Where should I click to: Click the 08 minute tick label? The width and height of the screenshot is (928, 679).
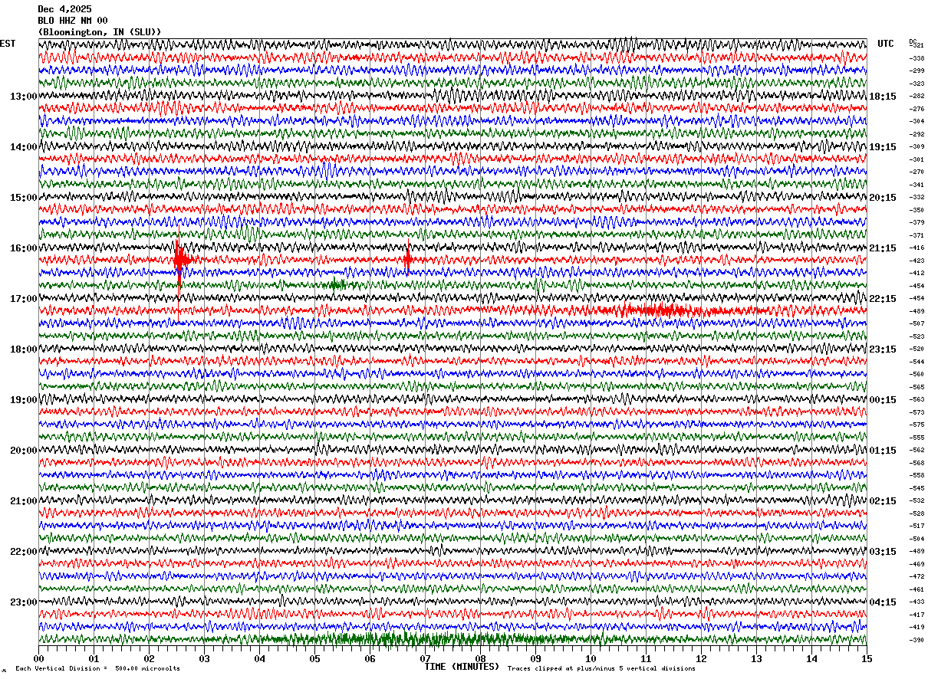(480, 658)
